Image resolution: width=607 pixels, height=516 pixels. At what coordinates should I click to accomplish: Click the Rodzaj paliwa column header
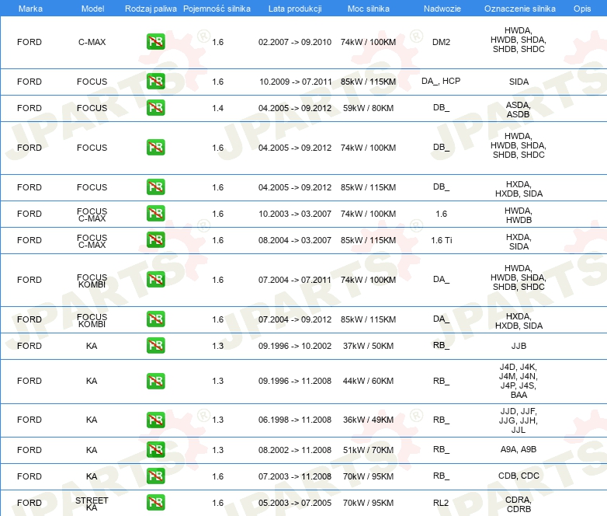coord(151,9)
